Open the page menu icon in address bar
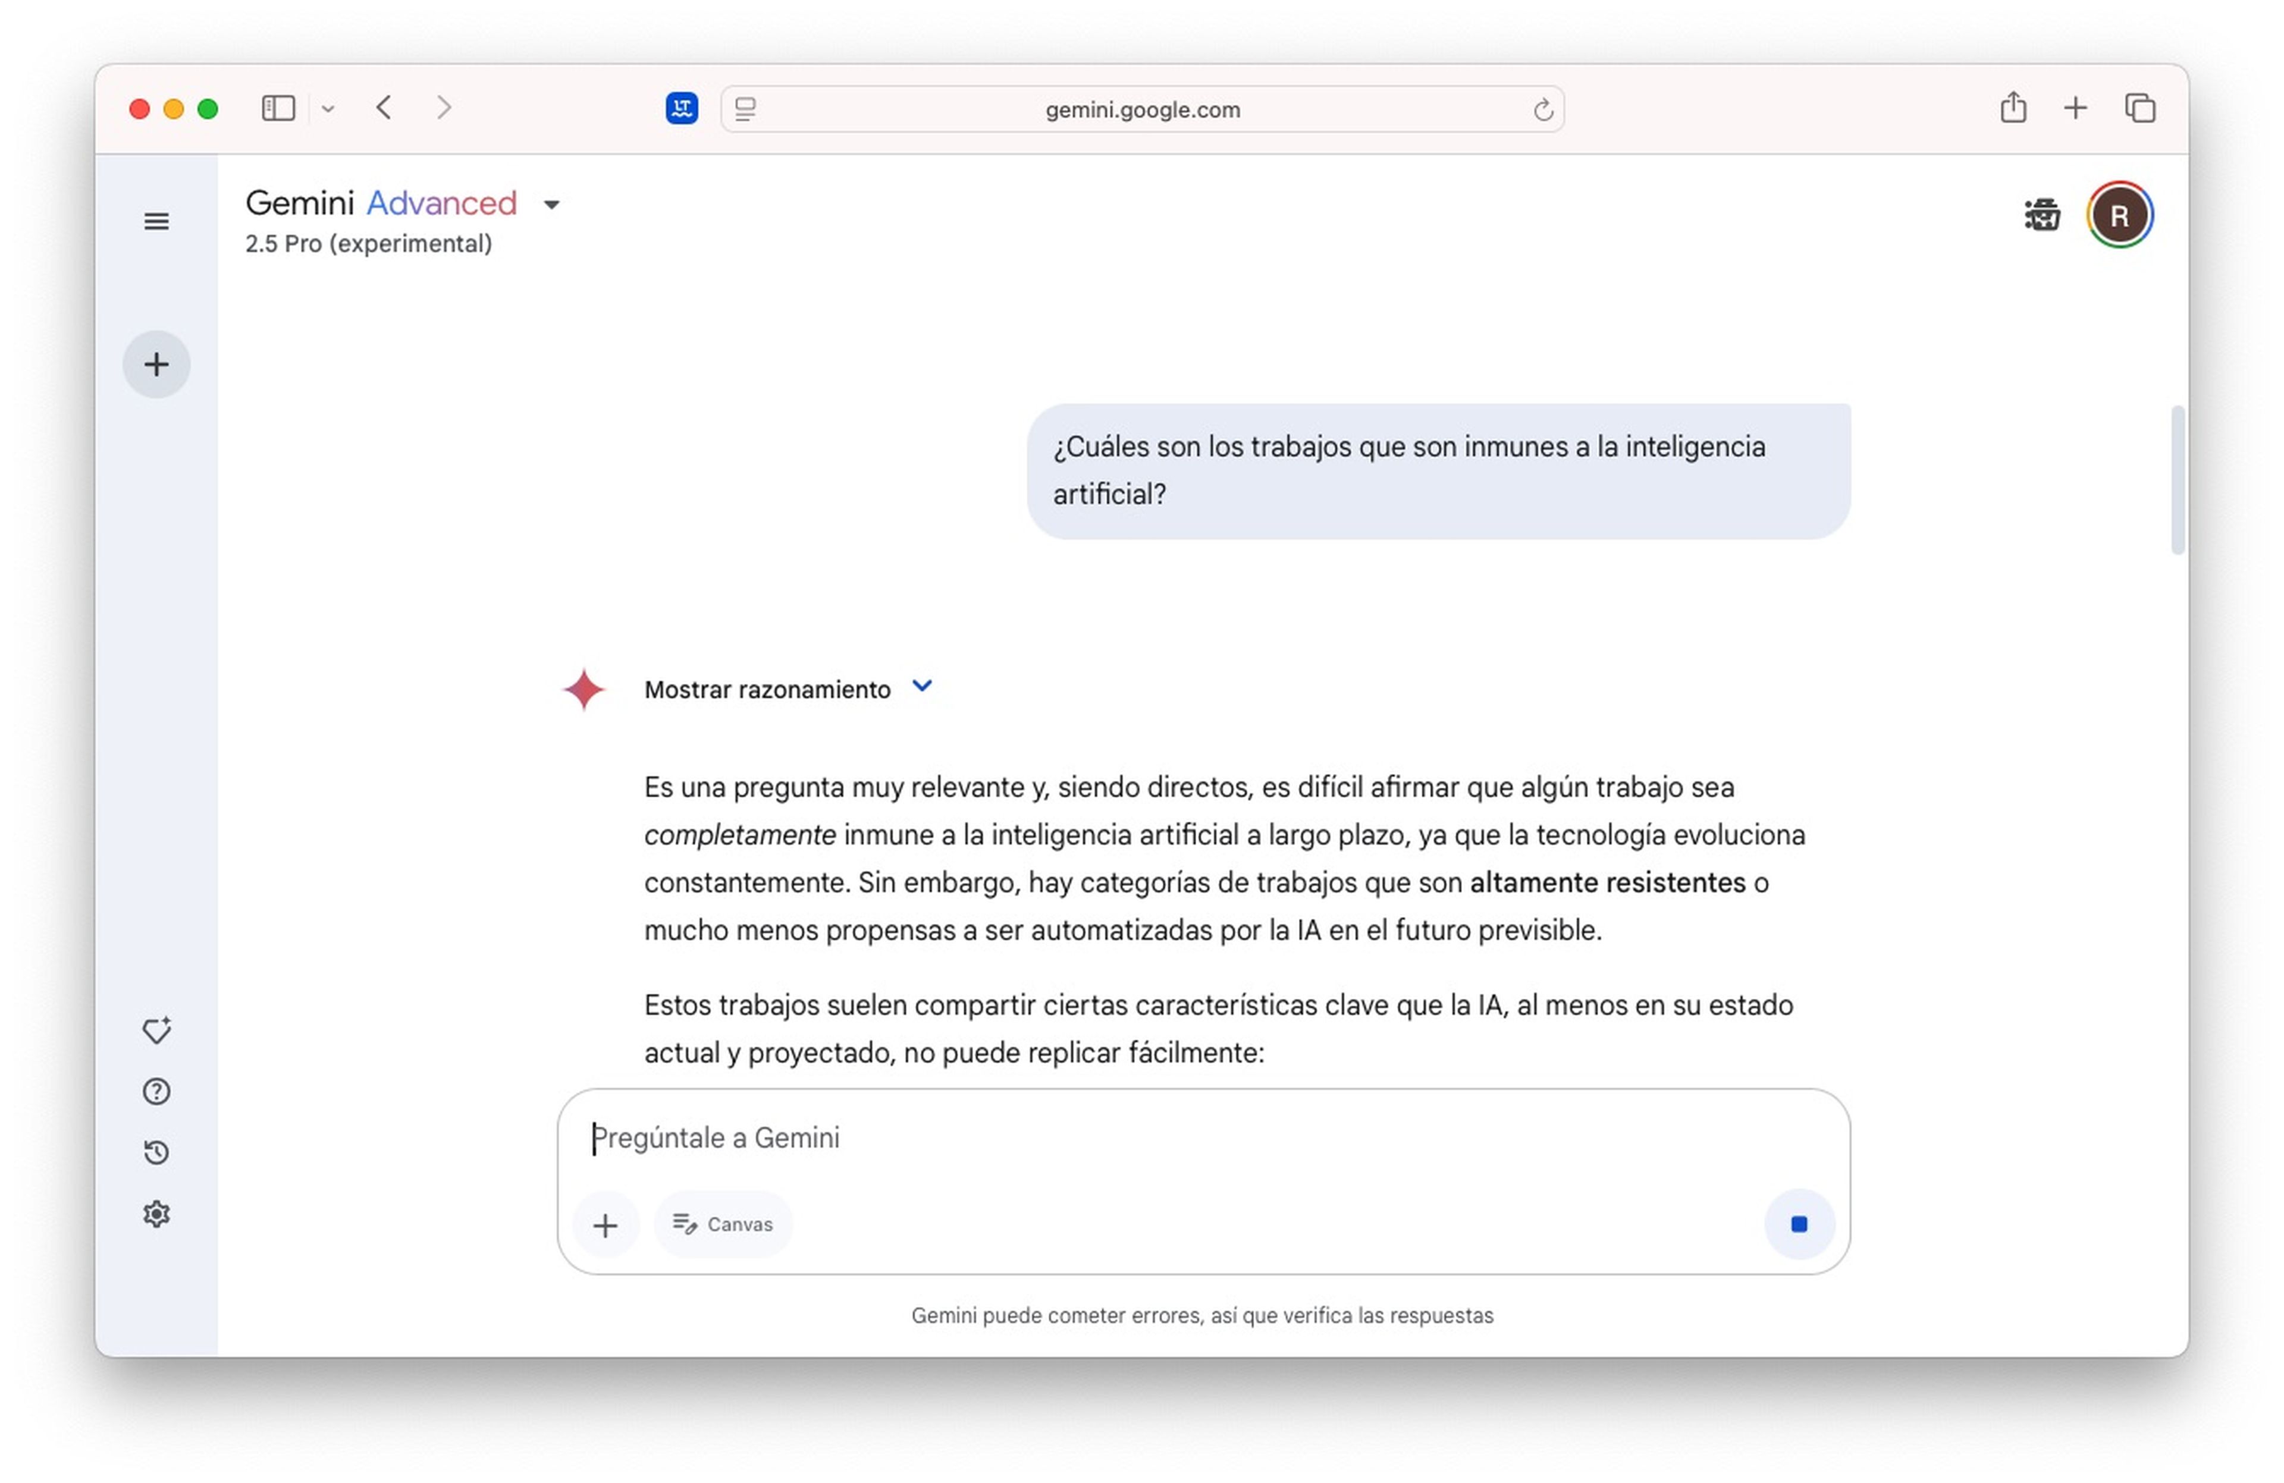 click(746, 109)
